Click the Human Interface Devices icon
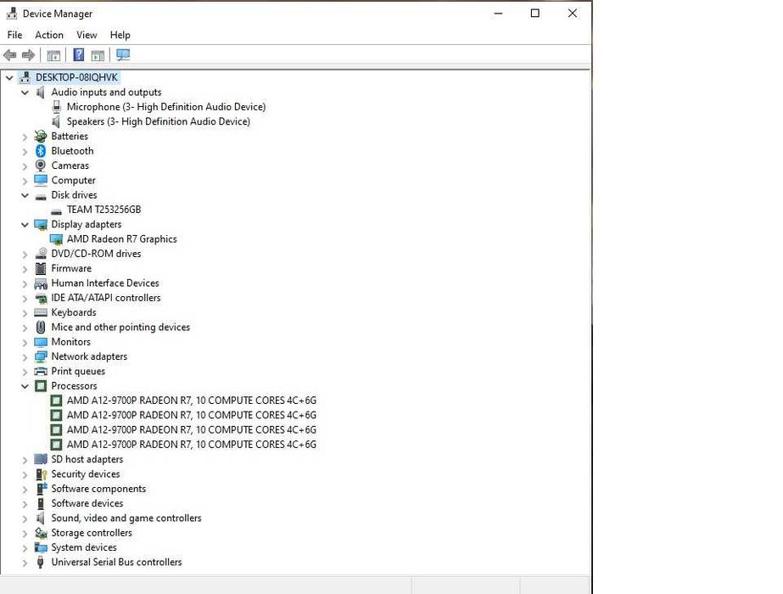This screenshot has height=594, width=783. [x=41, y=283]
